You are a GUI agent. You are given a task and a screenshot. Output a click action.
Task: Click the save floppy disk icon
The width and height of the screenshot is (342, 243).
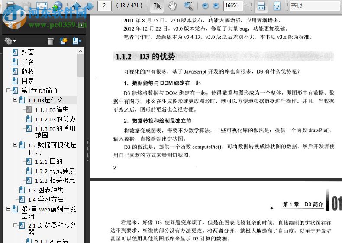(26, 6)
